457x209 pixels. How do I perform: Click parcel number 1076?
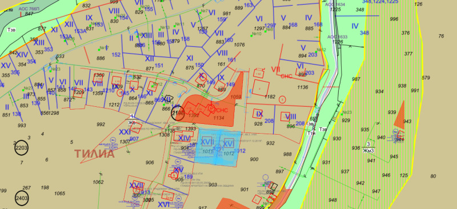point(239,45)
